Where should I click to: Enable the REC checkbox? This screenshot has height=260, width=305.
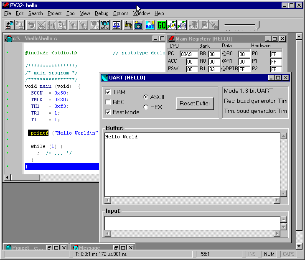(108, 102)
